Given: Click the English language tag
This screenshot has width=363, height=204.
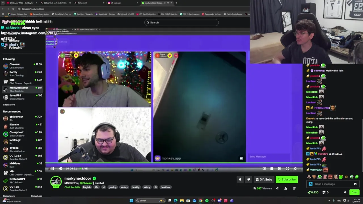Looking at the screenshot, I should click(x=87, y=187).
